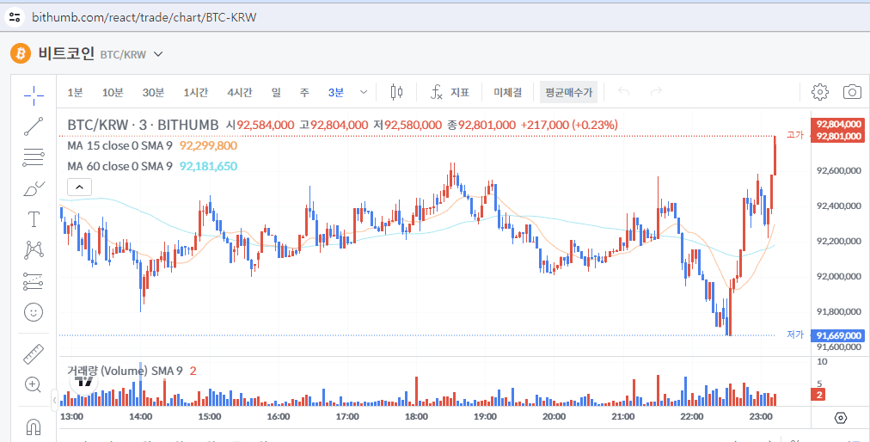
Task: Toggle the magnet snap mode
Action: 34,426
